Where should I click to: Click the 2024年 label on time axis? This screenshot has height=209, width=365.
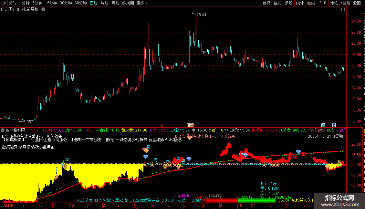point(7,205)
